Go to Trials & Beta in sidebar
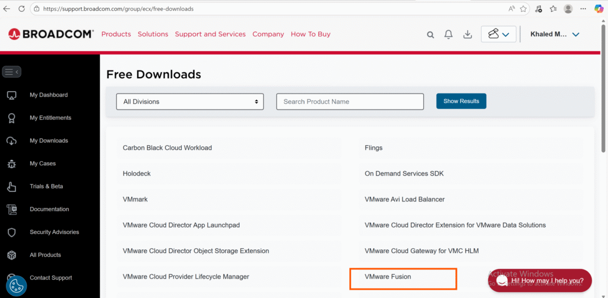This screenshot has height=298, width=608. click(46, 187)
